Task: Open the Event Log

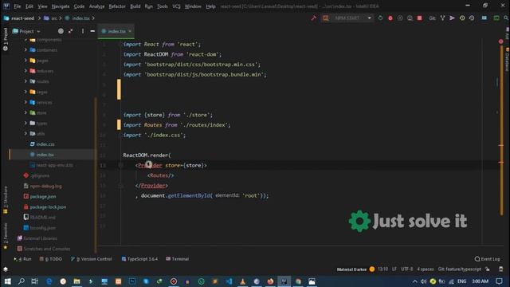Action: coord(487,259)
